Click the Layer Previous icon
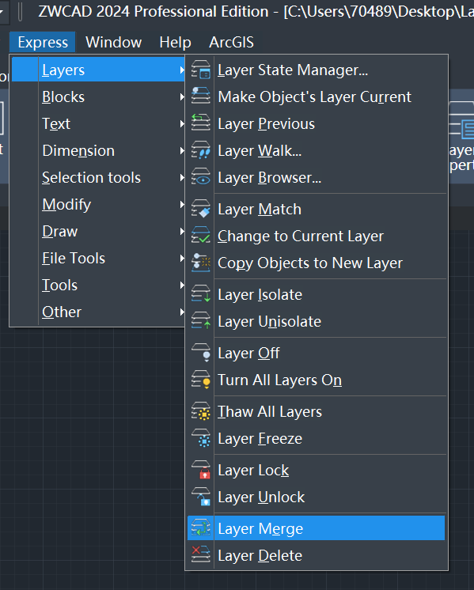 point(201,124)
